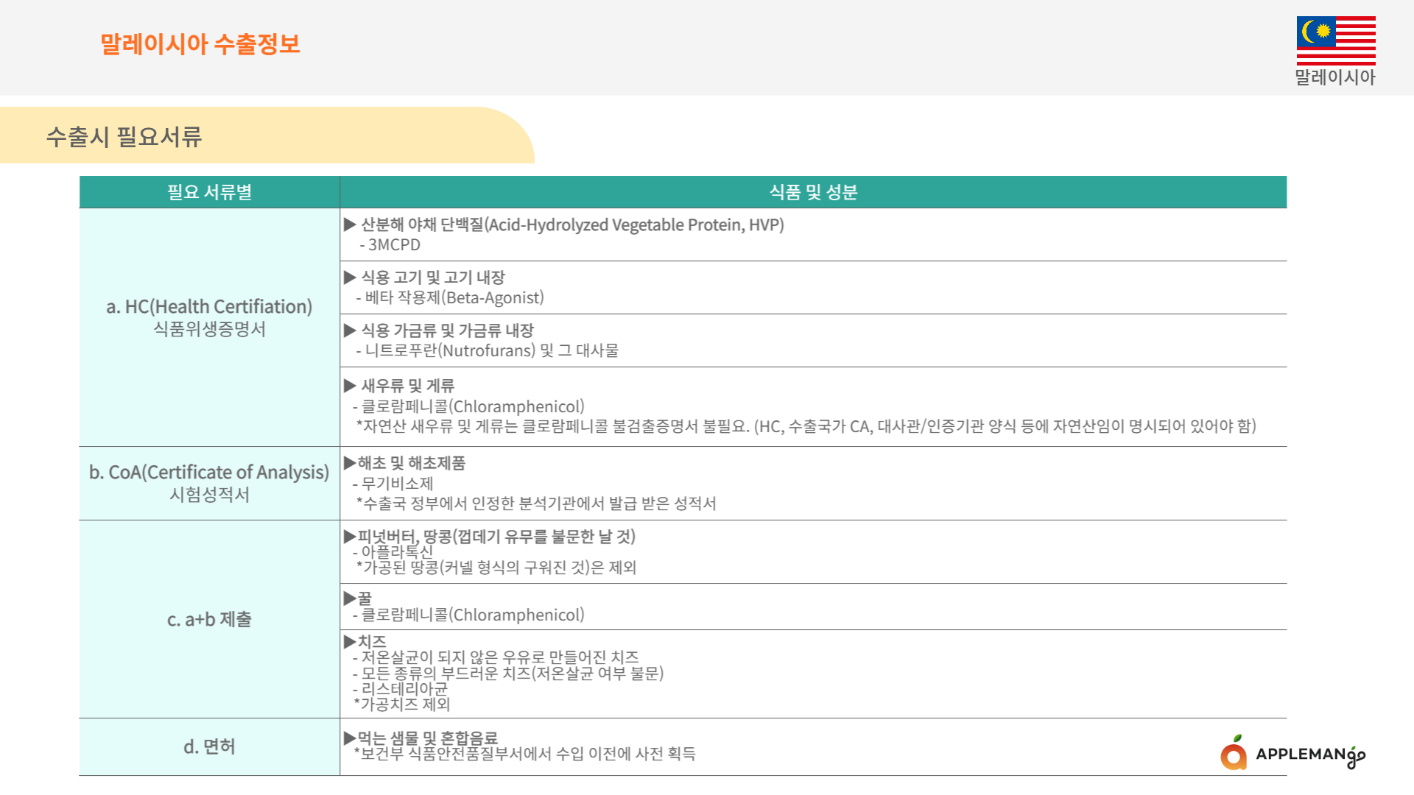The height and width of the screenshot is (795, 1414).
Task: Select the 수출시 필요서류 section tab
Action: 124,136
